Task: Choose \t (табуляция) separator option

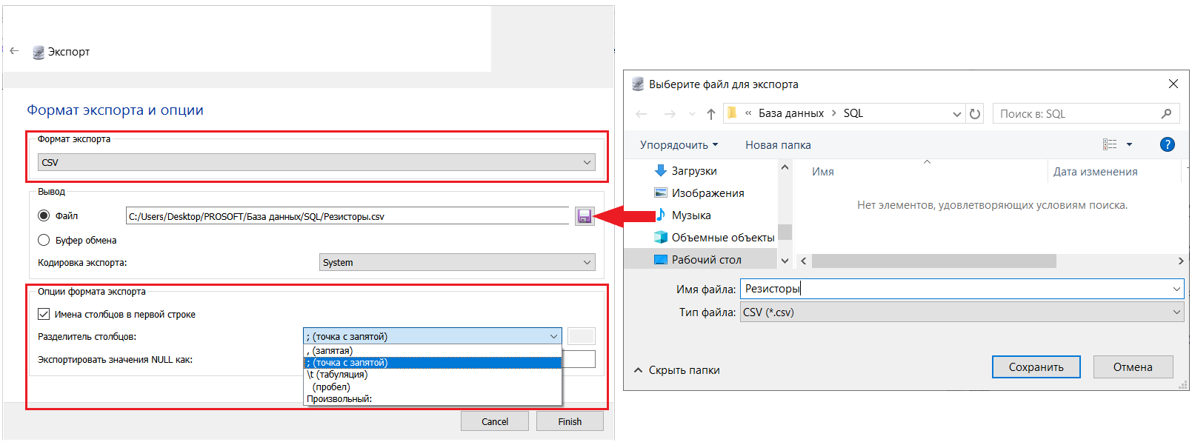Action: 433,375
